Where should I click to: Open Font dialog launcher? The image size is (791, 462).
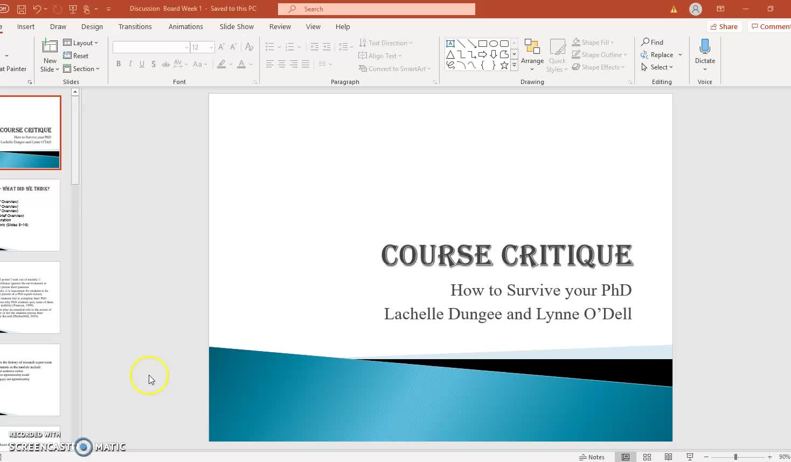pos(255,82)
